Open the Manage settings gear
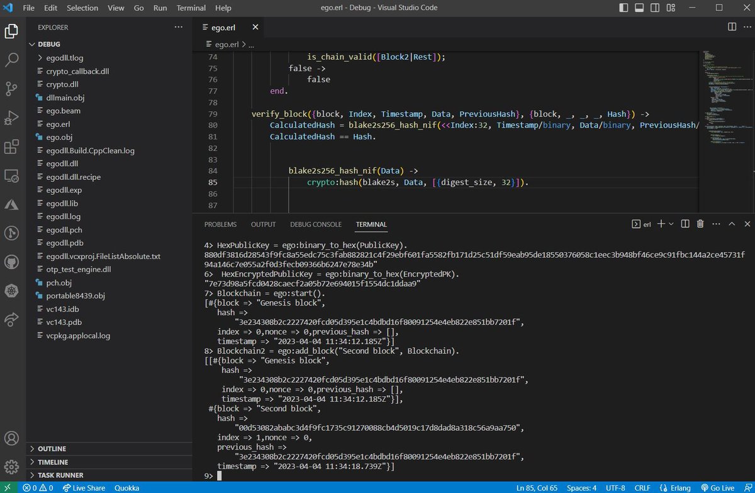 [12, 467]
